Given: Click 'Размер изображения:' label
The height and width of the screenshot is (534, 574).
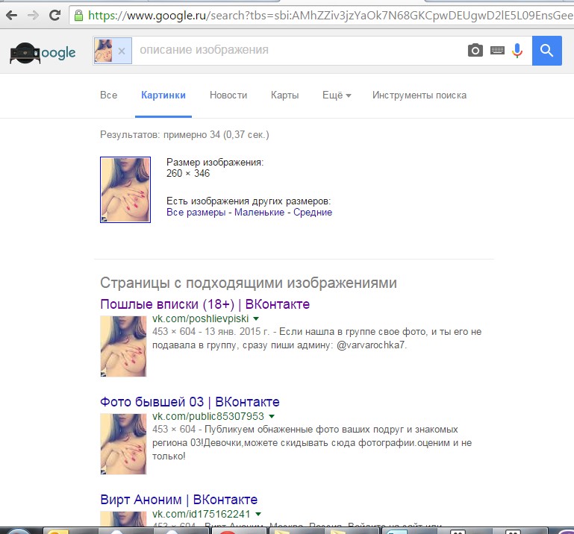Looking at the screenshot, I should click(x=215, y=162).
